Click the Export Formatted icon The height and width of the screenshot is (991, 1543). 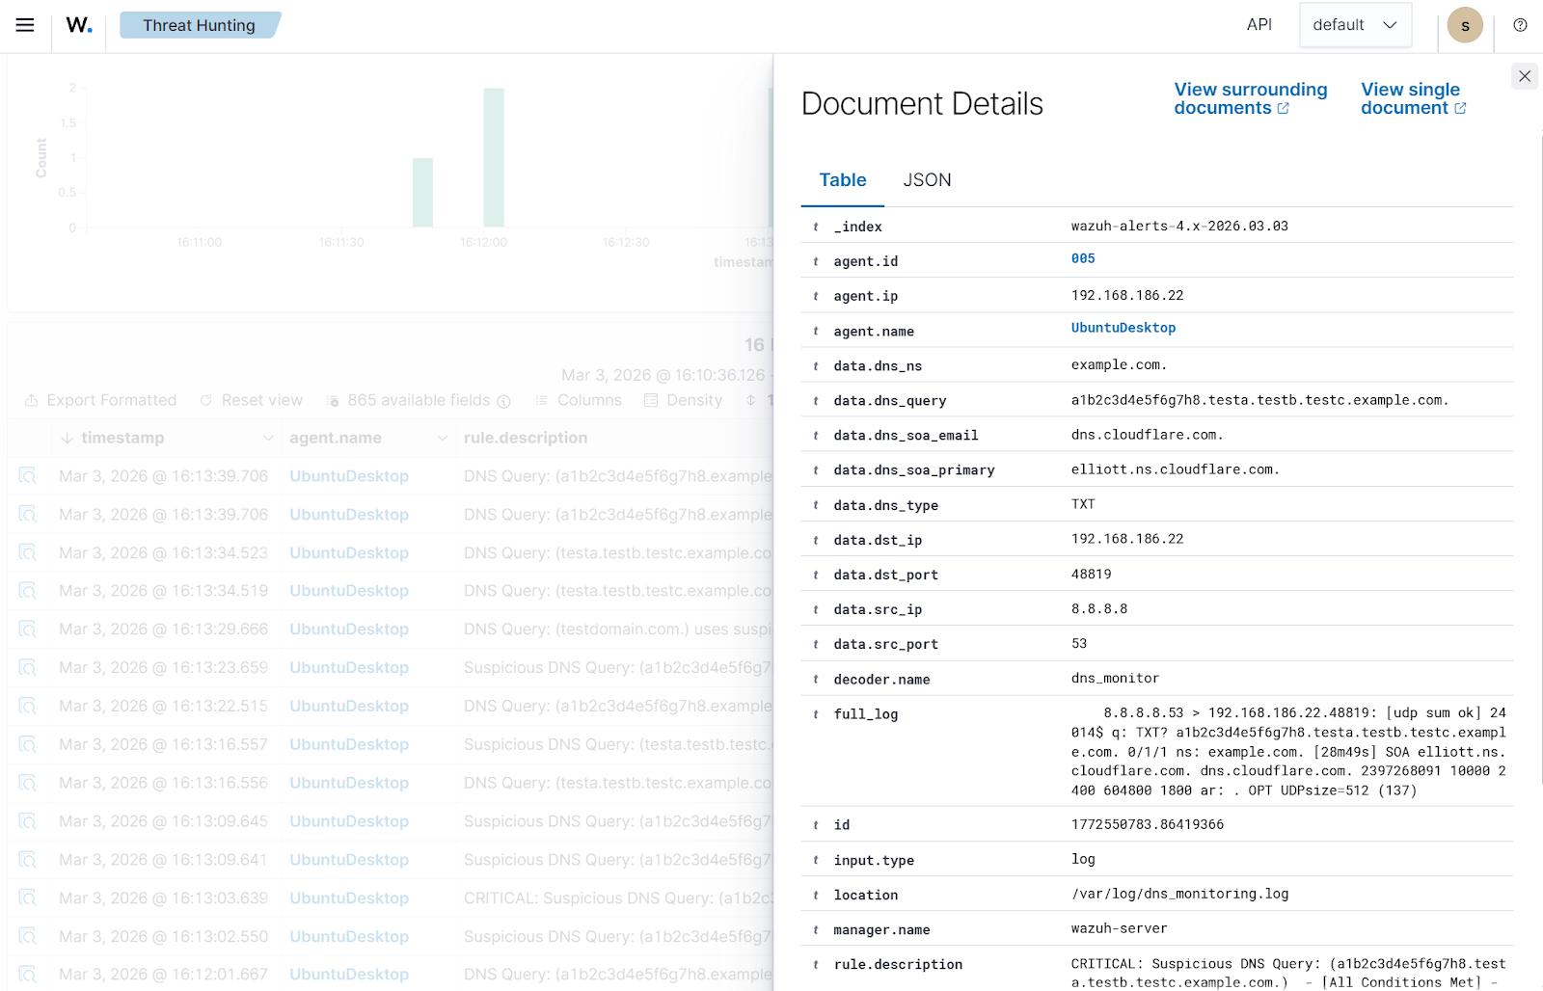click(29, 399)
